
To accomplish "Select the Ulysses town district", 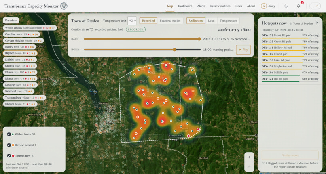I will pyautogui.click(x=20, y=104).
